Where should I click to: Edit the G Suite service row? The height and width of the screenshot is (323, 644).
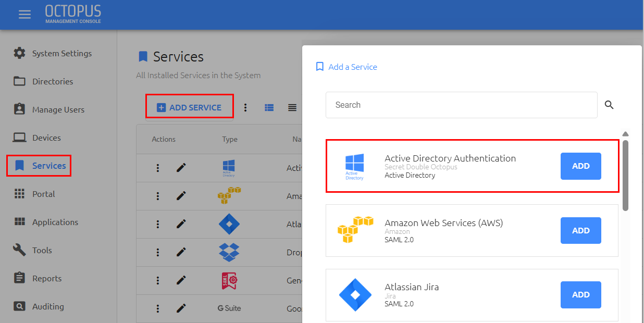pos(181,308)
